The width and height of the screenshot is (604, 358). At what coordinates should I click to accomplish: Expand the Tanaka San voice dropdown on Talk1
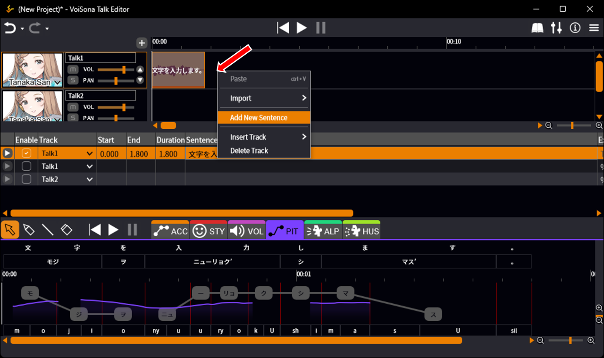coord(58,83)
